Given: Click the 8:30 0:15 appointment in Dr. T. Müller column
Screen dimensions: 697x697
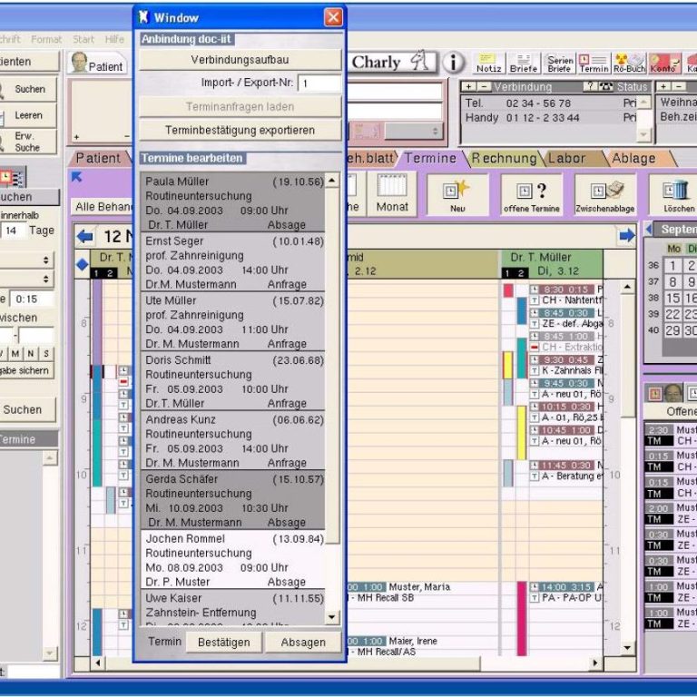Looking at the screenshot, I should [x=566, y=290].
